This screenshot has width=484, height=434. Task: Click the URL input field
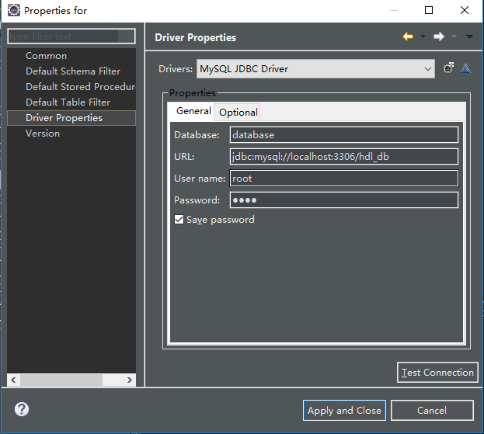(x=343, y=157)
